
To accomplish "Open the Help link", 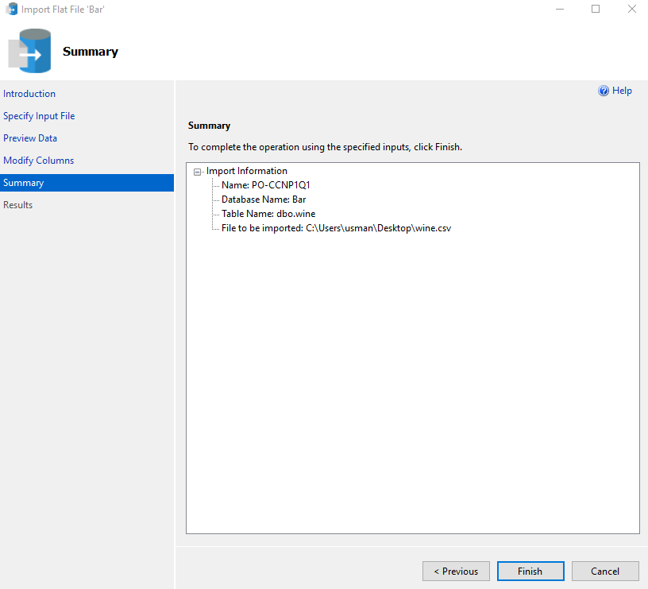I will click(622, 91).
